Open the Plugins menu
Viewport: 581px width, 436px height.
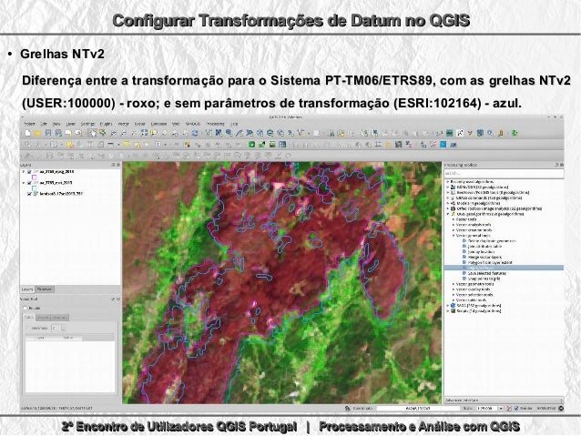coord(106,124)
